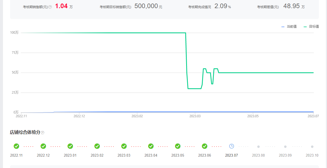Click help icon beside 考核期销售额(元)
This screenshot has height=168, width=327.
coord(50,7)
